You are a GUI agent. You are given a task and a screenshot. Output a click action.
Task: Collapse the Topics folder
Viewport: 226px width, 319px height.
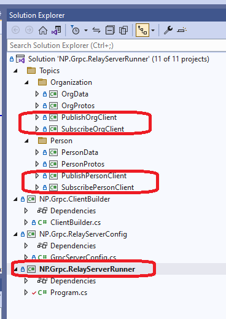pos(15,71)
